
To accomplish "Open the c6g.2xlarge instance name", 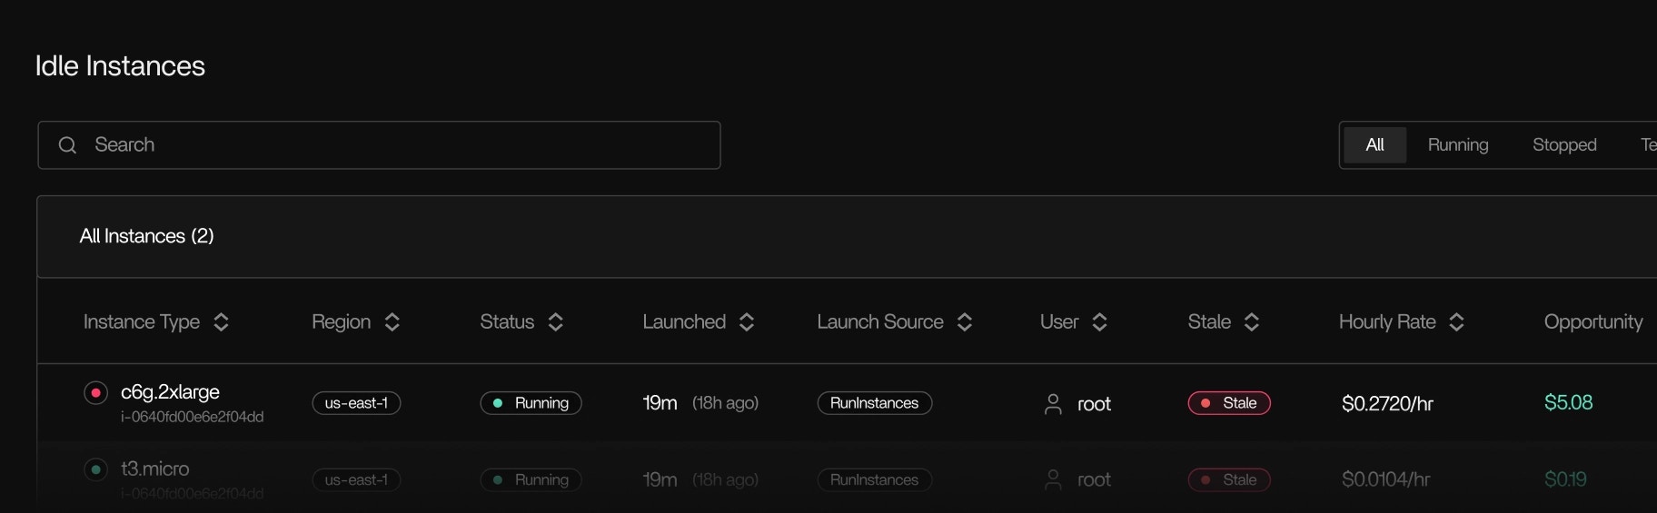I will click(x=170, y=391).
